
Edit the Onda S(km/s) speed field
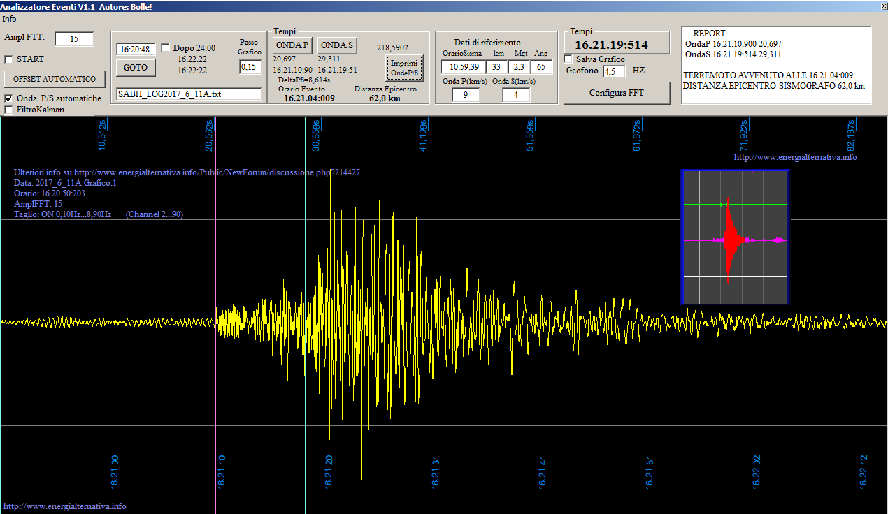coord(516,95)
